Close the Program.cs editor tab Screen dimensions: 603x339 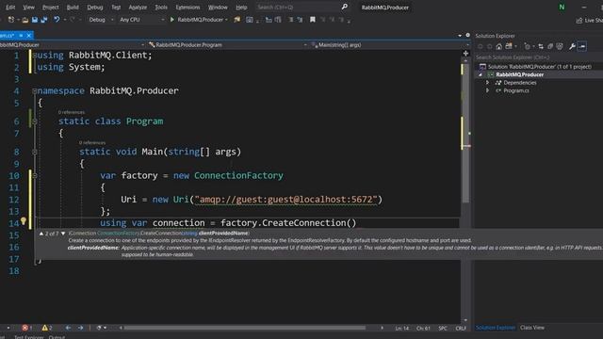29,36
